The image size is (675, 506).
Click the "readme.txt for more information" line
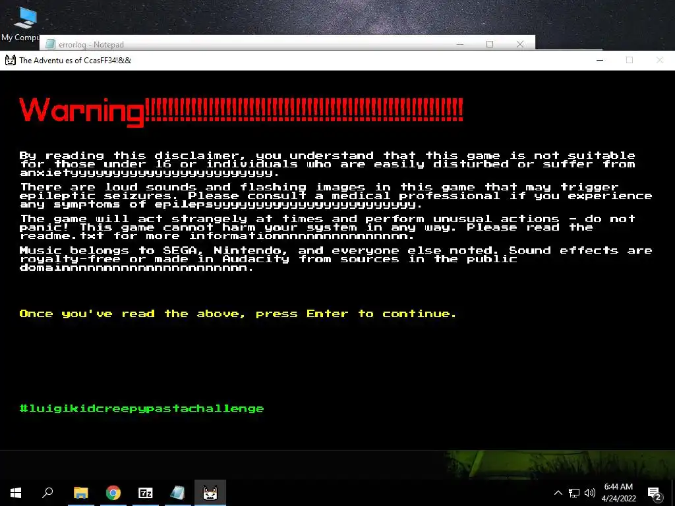pos(217,236)
